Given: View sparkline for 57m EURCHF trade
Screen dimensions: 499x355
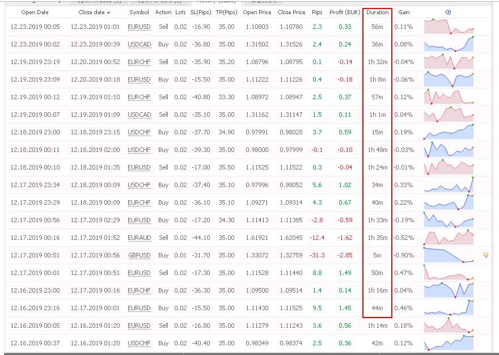Looking at the screenshot, I should click(449, 96).
